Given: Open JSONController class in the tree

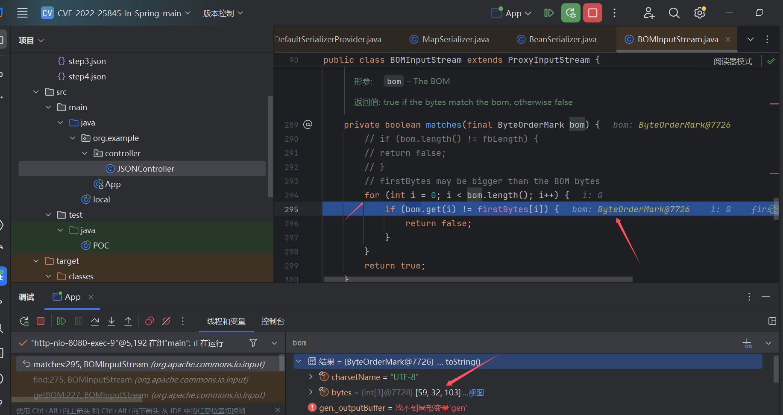Looking at the screenshot, I should 142,169.
